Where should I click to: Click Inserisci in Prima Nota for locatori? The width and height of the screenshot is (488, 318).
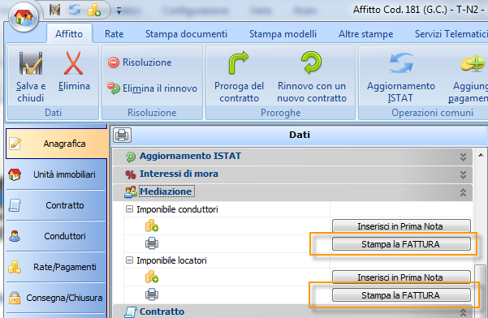click(x=401, y=277)
